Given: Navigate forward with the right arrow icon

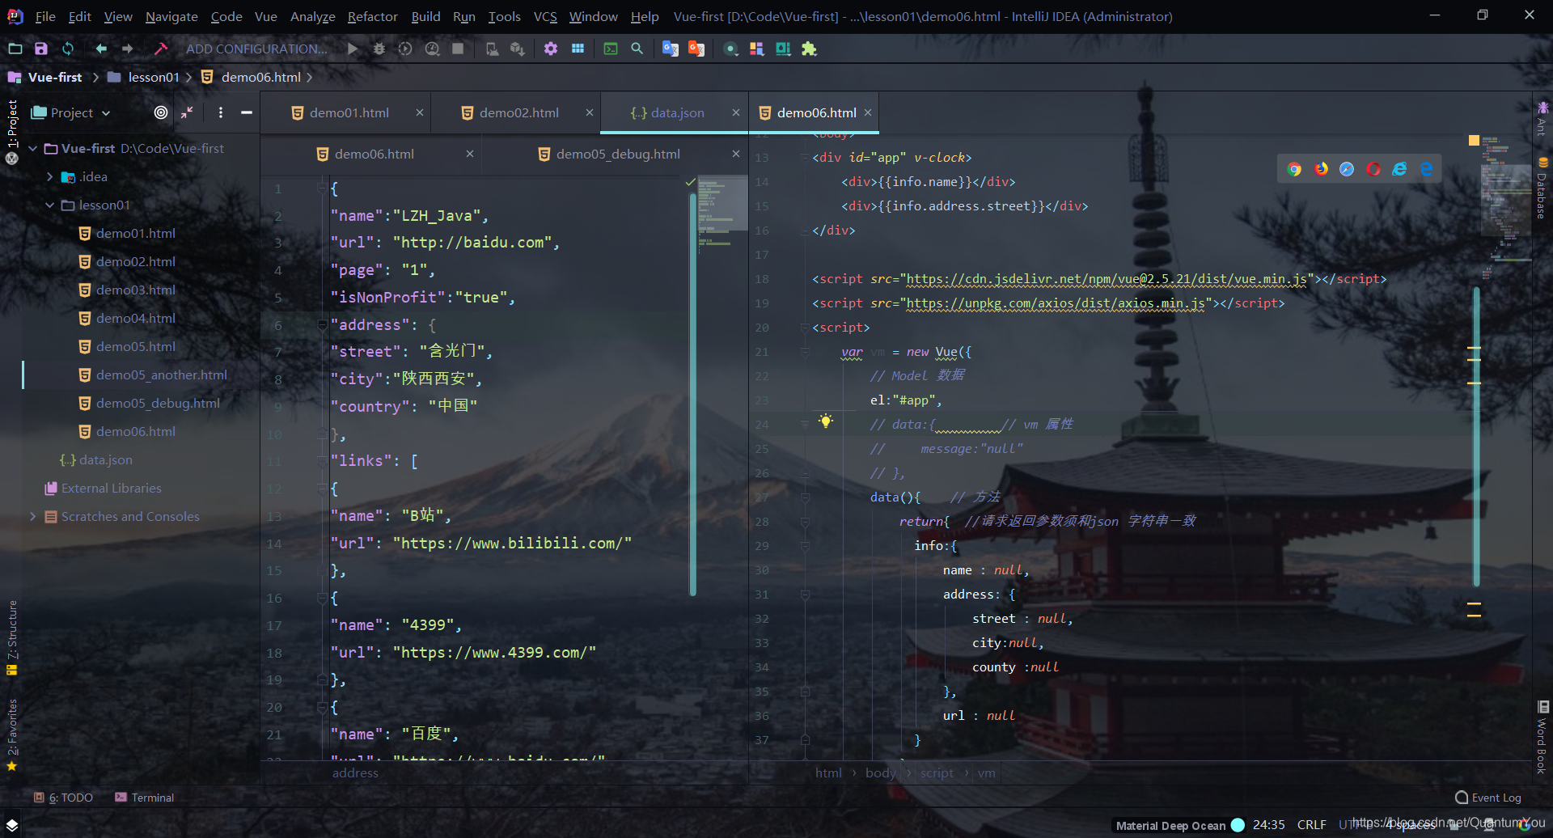Looking at the screenshot, I should coord(128,49).
